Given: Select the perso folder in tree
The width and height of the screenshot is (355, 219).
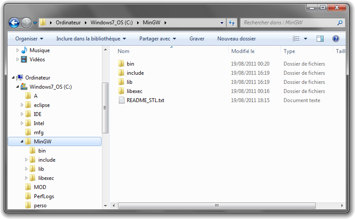Looking at the screenshot, I should (40, 206).
